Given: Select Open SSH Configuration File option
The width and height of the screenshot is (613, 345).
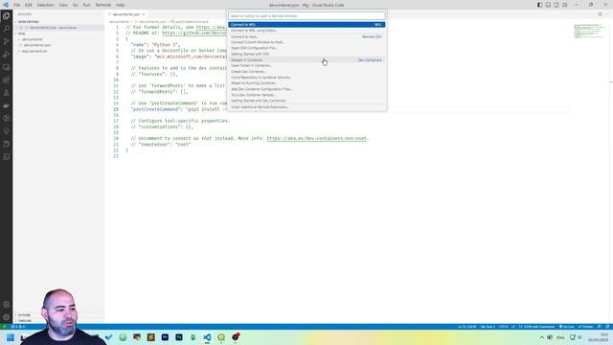Looking at the screenshot, I should click(306, 48).
